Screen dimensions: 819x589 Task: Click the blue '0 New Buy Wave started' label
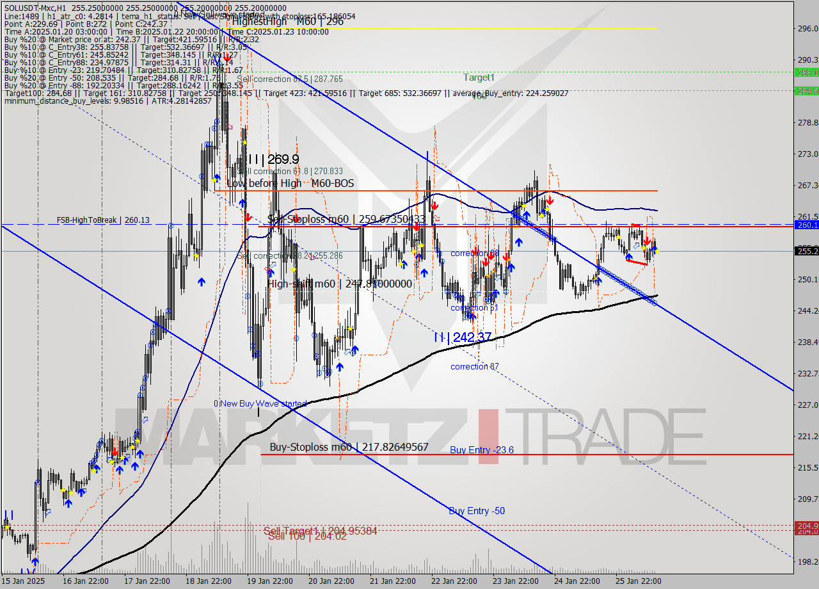click(x=260, y=404)
